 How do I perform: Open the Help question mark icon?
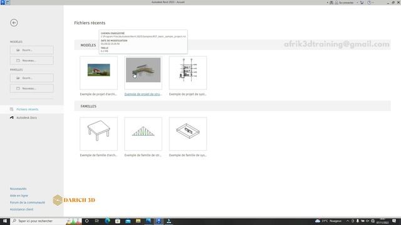tap(369, 2)
